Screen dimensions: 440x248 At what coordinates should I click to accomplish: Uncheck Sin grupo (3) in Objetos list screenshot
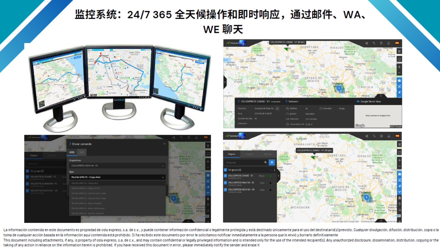click(225, 170)
